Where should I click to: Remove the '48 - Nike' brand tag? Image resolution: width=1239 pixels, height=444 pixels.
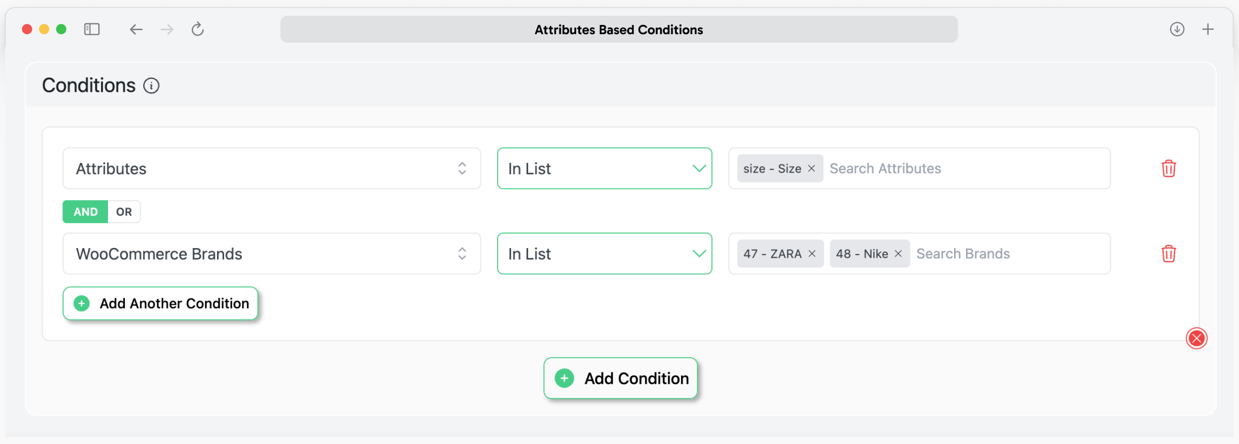tap(898, 253)
